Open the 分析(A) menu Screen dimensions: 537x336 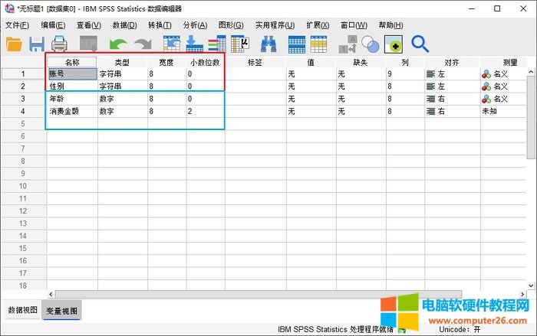click(x=195, y=25)
